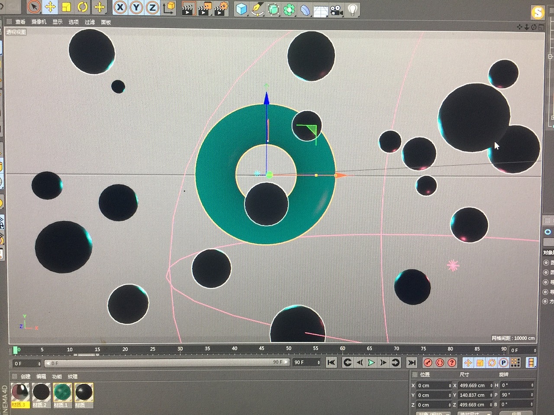Screen dimensions: 554x415
Task: Open the timeline layout film icon
Action: (531, 362)
